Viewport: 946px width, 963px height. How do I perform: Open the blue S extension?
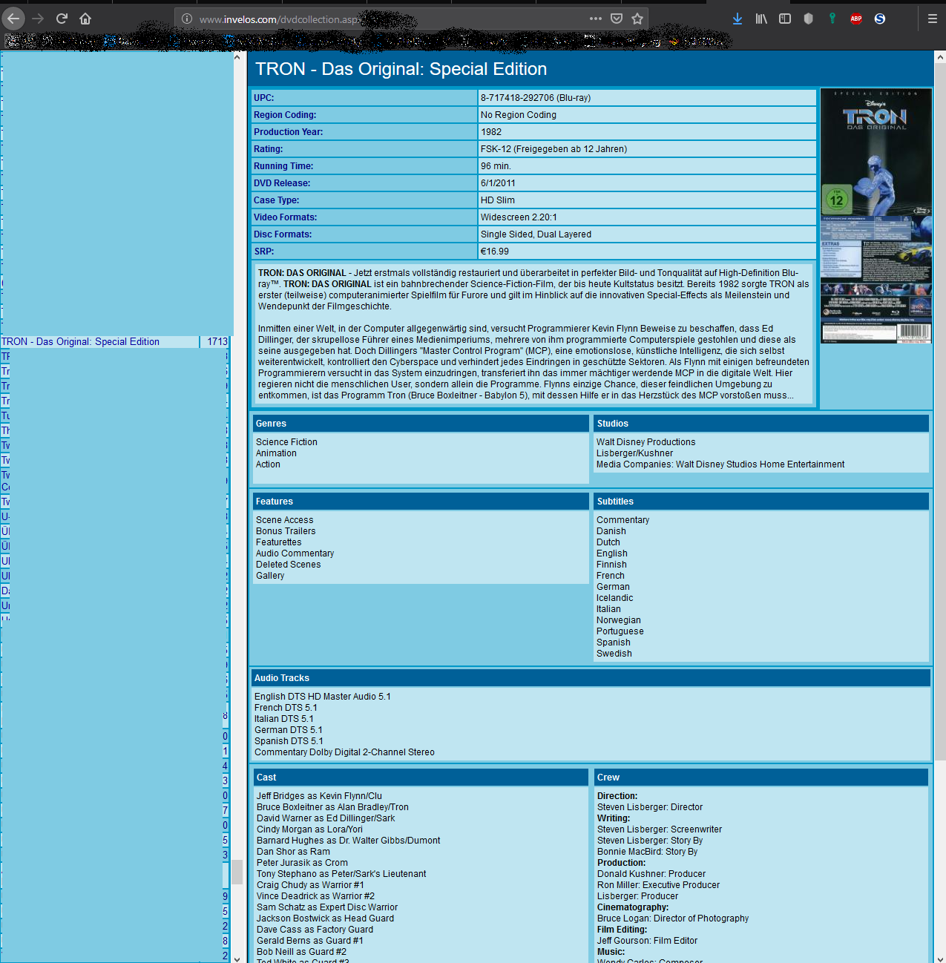tap(880, 19)
